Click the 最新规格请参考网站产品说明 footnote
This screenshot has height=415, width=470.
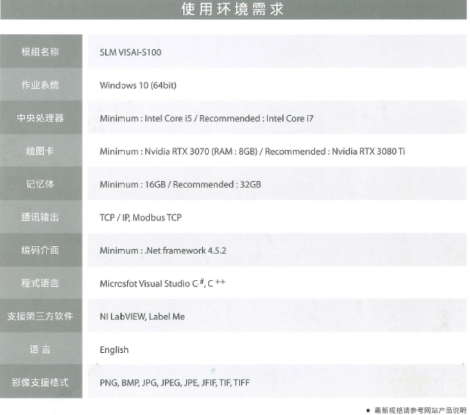tap(419, 410)
